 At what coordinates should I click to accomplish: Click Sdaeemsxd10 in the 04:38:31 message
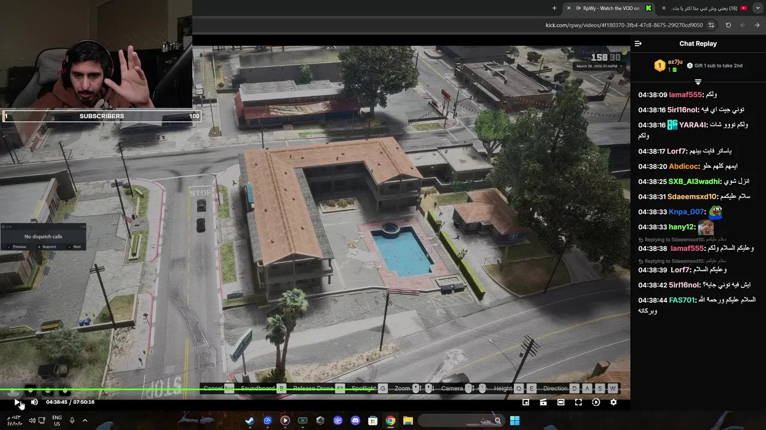[692, 196]
